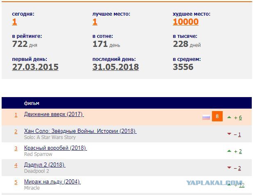253x195 pixels.
Task: Open Хан Соло: Звёздные Войны. Истории link
Action: 80,131
